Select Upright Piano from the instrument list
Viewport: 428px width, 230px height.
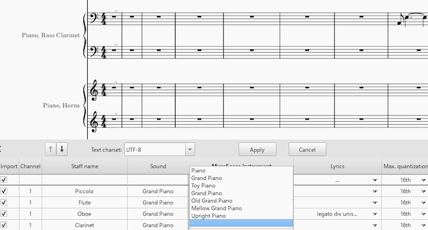click(x=208, y=216)
